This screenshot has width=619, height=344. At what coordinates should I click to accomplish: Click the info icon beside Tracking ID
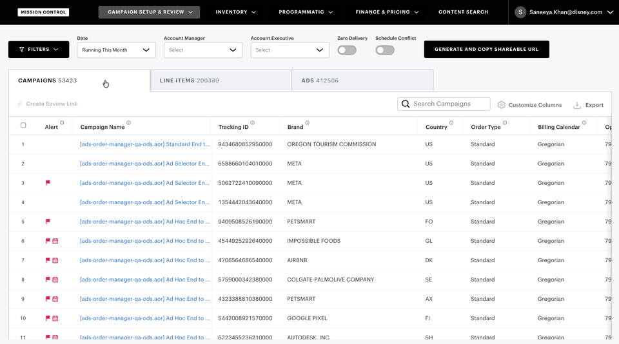click(253, 122)
